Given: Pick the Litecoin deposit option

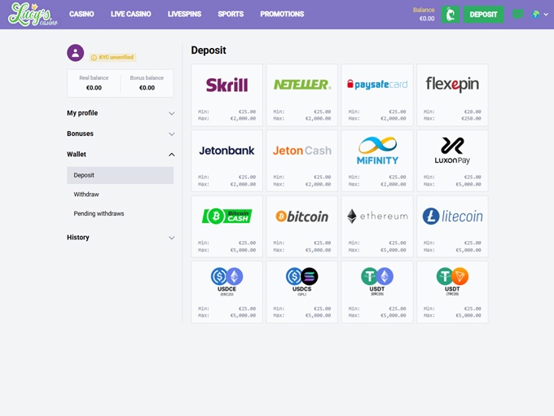Looking at the screenshot, I should click(452, 226).
